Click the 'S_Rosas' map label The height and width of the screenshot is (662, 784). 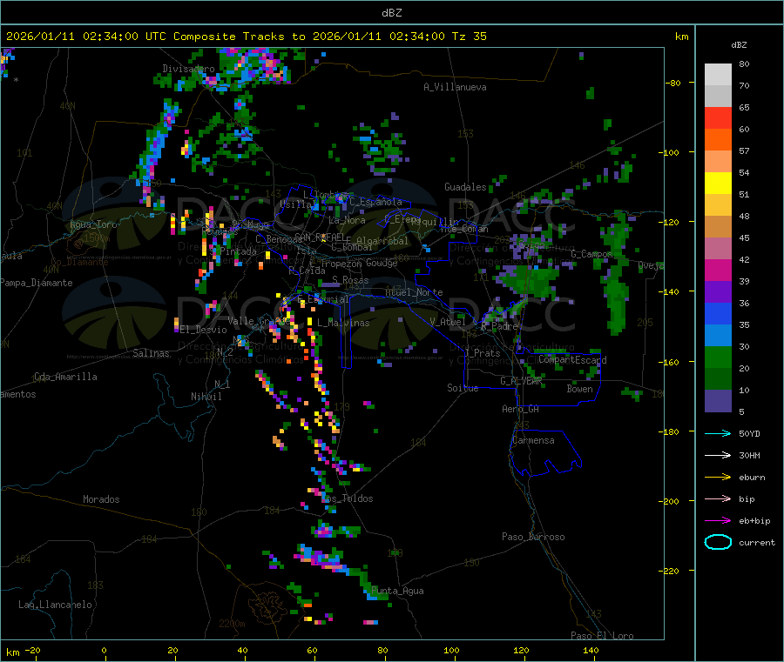[350, 280]
